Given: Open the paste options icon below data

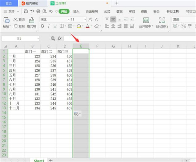Looking at the screenshot, I should (x=77, y=114).
